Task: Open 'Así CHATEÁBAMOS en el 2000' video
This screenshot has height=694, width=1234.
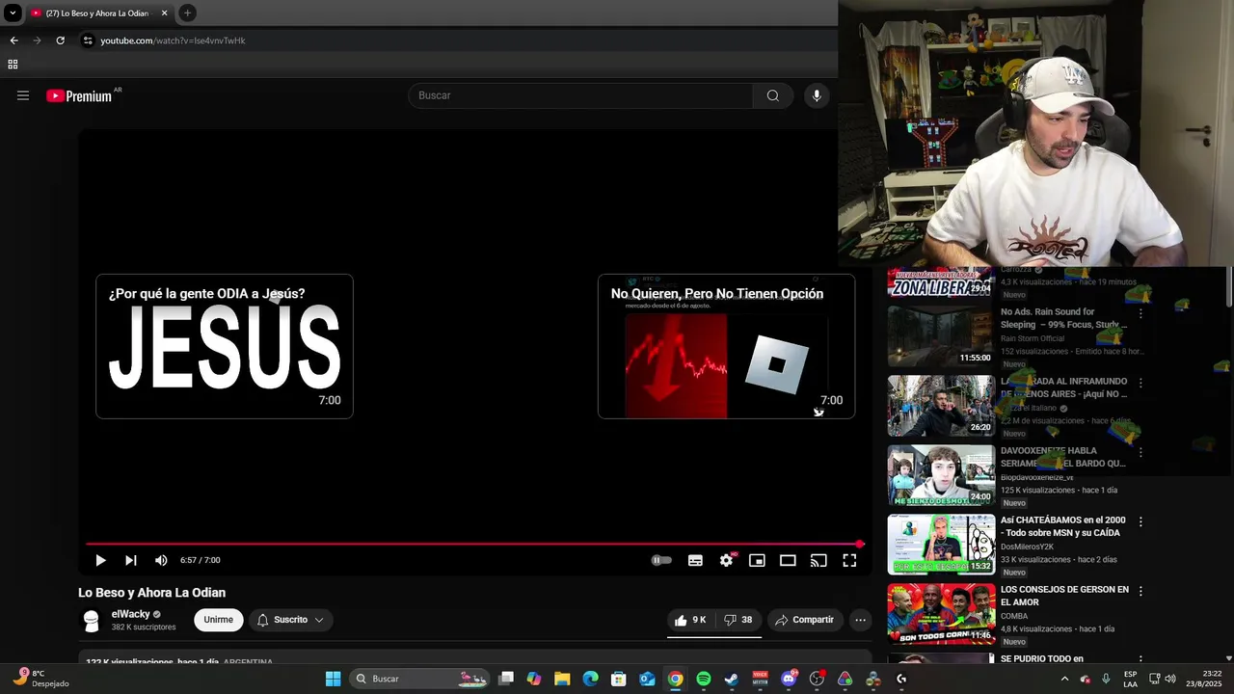Action: [1063, 526]
